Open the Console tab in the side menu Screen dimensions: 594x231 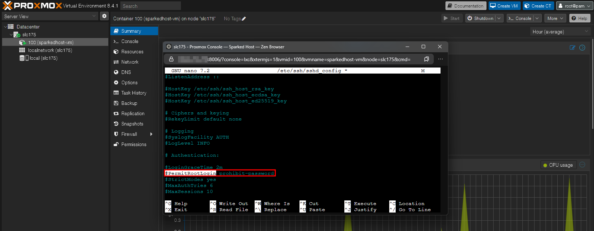(x=134, y=41)
